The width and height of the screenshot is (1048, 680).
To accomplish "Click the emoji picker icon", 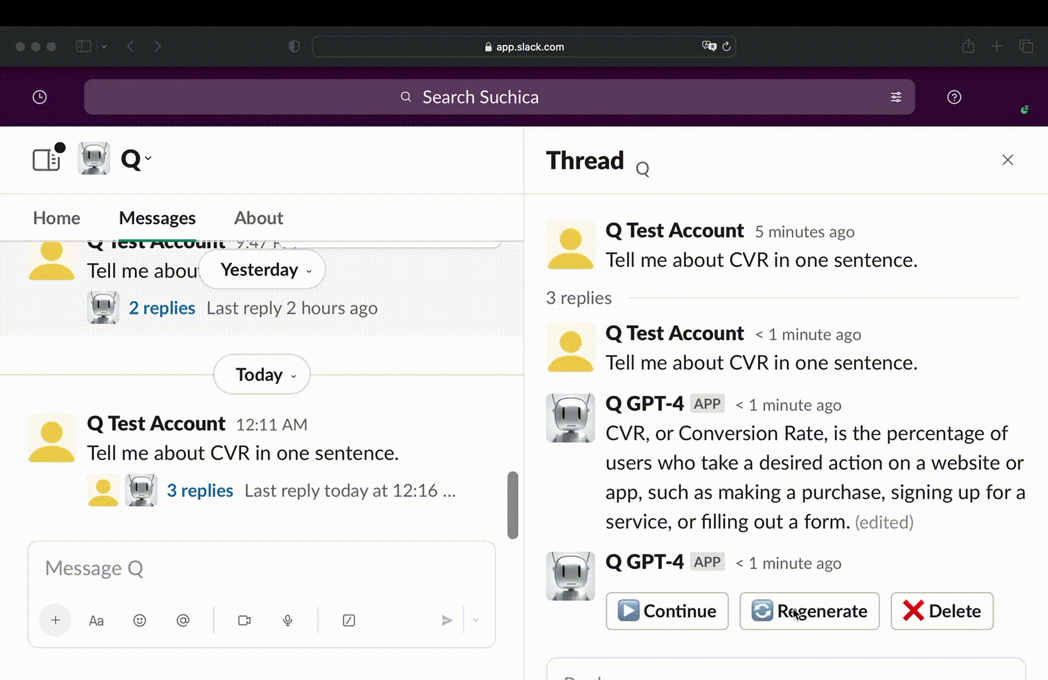I will point(140,620).
